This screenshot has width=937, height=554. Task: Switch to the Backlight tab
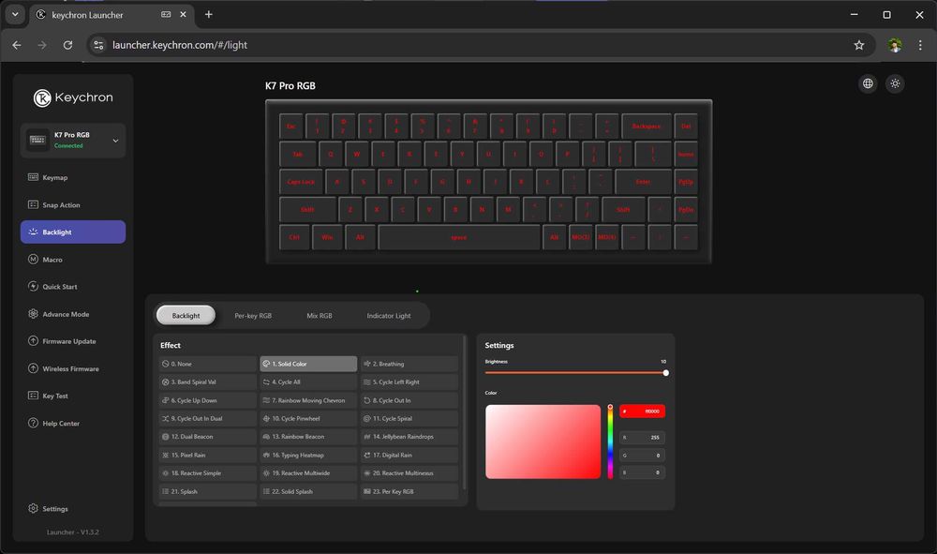[186, 316]
